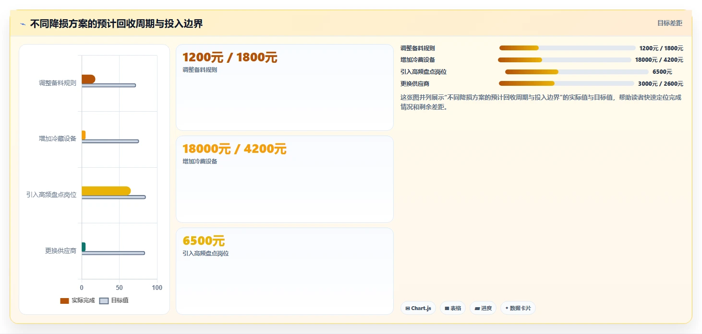The height and width of the screenshot is (334, 702).
Task: Select the 数据卡片 tag
Action: pyautogui.click(x=518, y=308)
